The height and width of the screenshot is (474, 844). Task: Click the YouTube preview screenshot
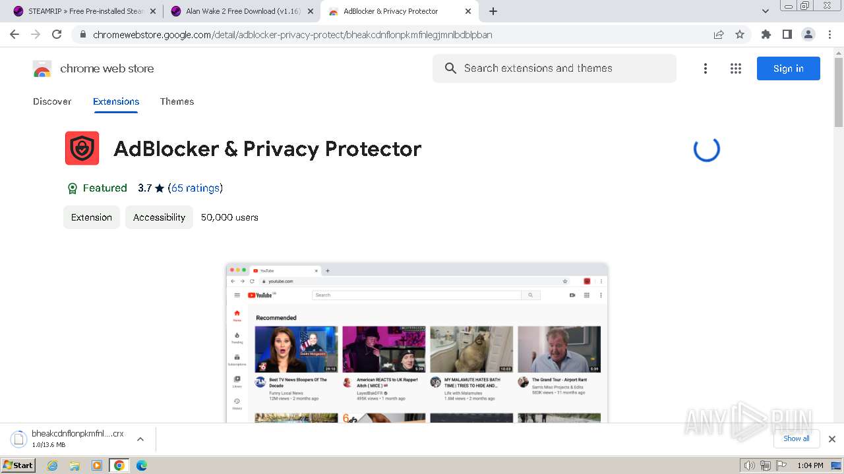point(417,342)
